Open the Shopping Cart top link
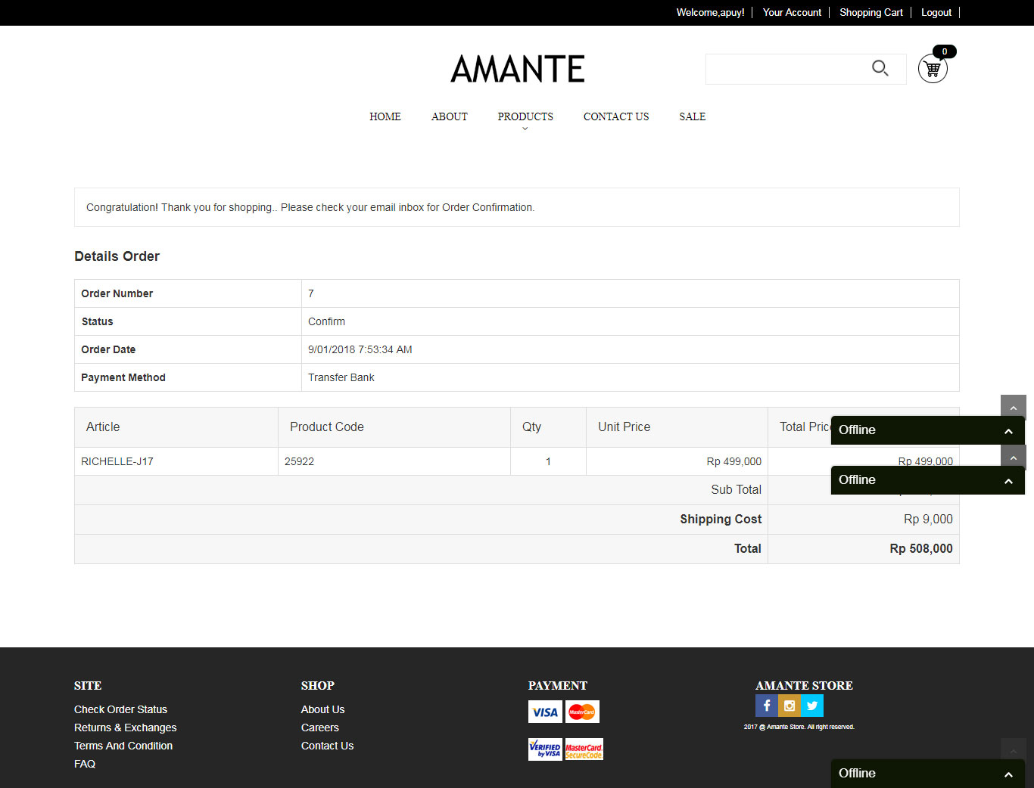This screenshot has height=788, width=1034. pos(871,12)
